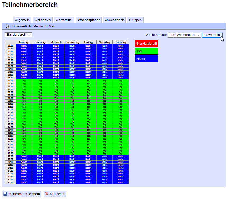Select the Abwesenheit tab

click(x=114, y=20)
